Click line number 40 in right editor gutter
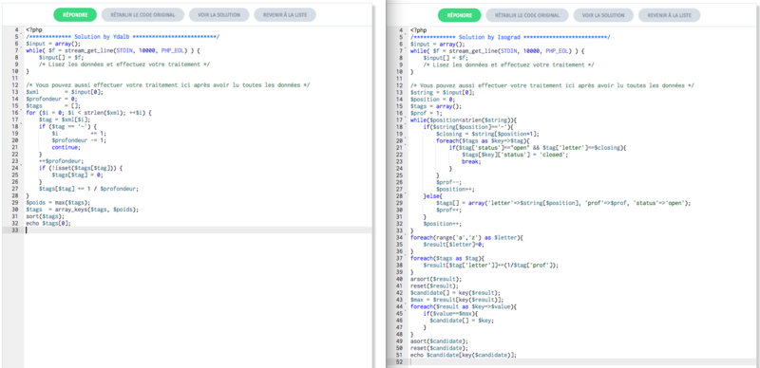The image size is (760, 368). (399, 280)
